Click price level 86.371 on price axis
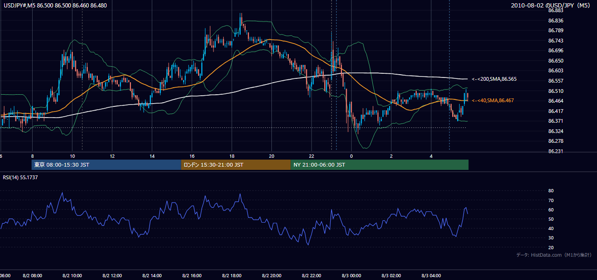 (x=555, y=121)
